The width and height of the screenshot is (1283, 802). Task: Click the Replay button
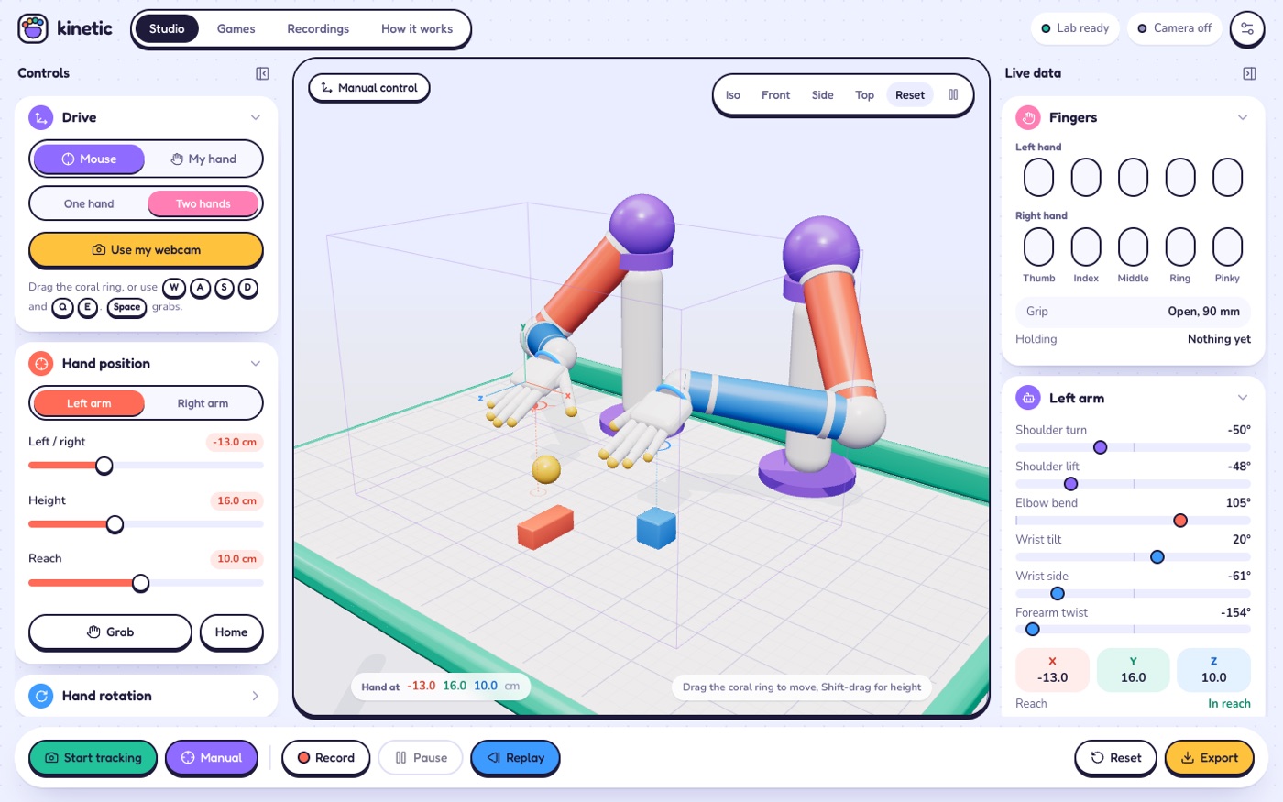click(515, 758)
